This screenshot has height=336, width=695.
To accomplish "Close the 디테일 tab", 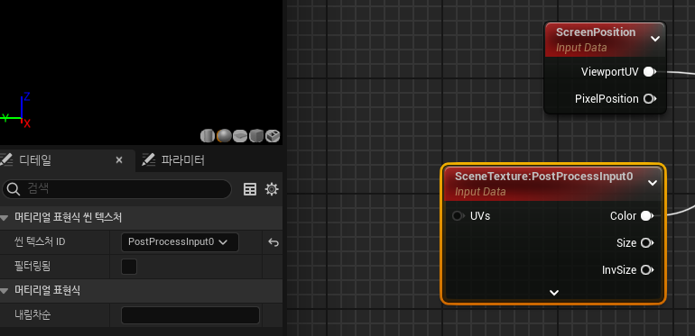I will [119, 160].
